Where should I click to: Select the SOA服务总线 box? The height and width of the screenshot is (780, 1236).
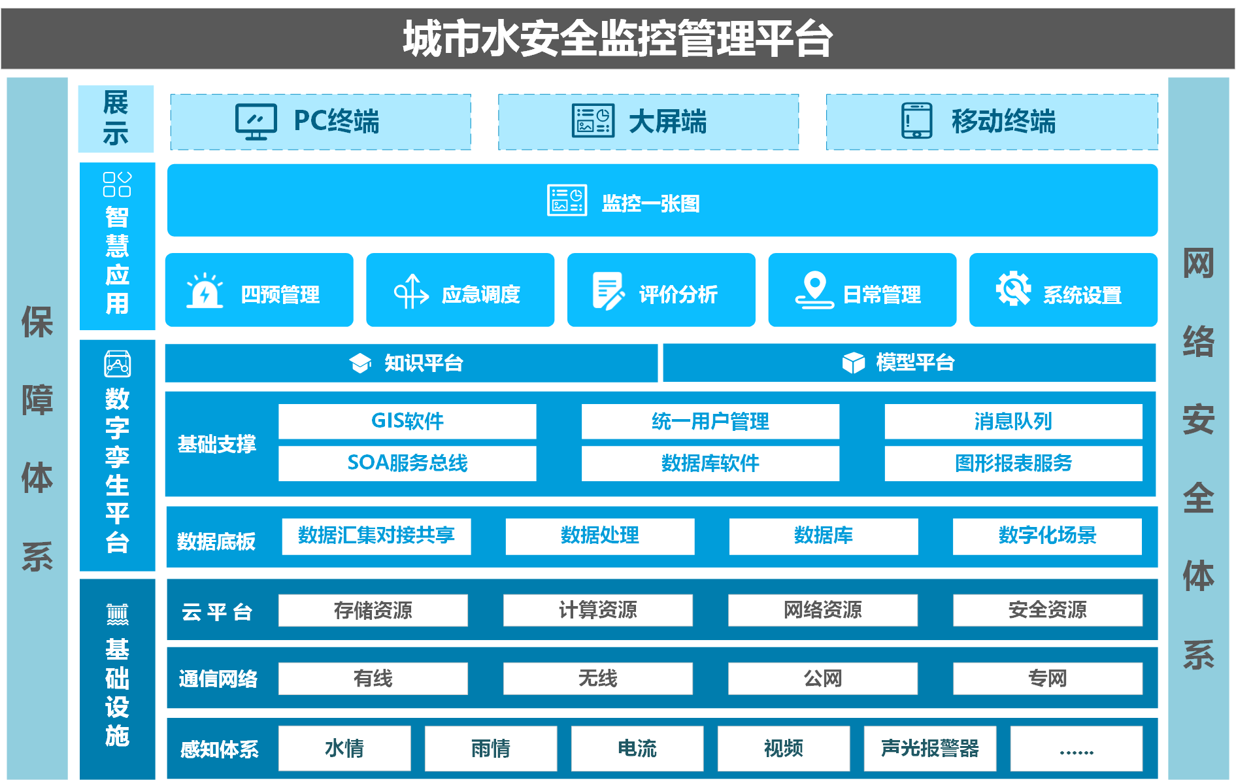click(407, 463)
